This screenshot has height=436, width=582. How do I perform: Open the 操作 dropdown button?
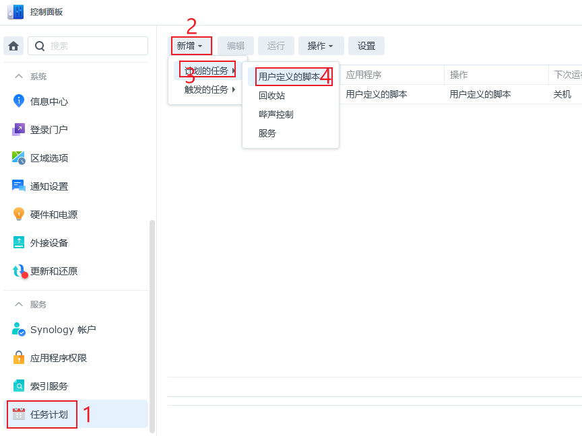tap(321, 46)
